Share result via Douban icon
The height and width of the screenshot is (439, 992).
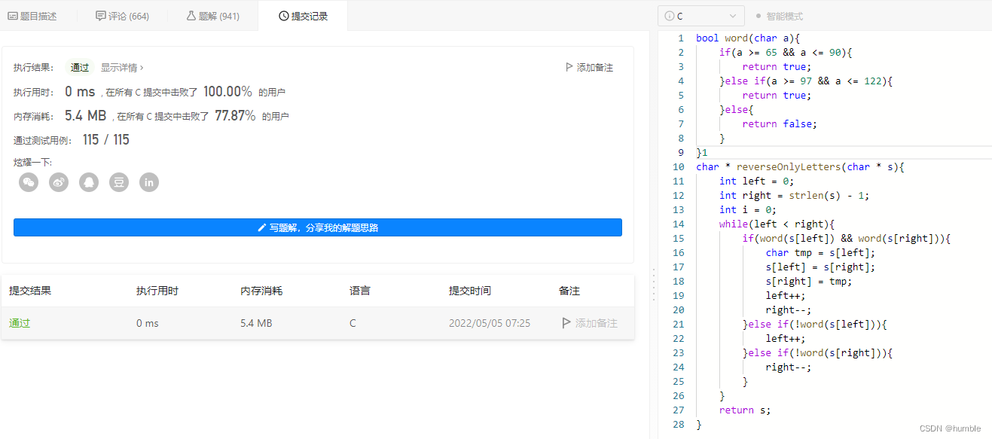[x=119, y=182]
